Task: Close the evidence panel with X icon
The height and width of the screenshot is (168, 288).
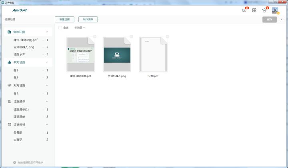Action: (281, 19)
